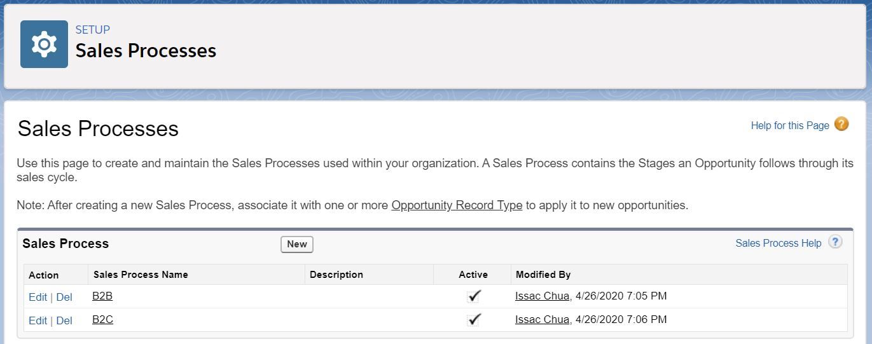Image resolution: width=872 pixels, height=344 pixels.
Task: Edit the B2B sales process
Action: pos(38,296)
